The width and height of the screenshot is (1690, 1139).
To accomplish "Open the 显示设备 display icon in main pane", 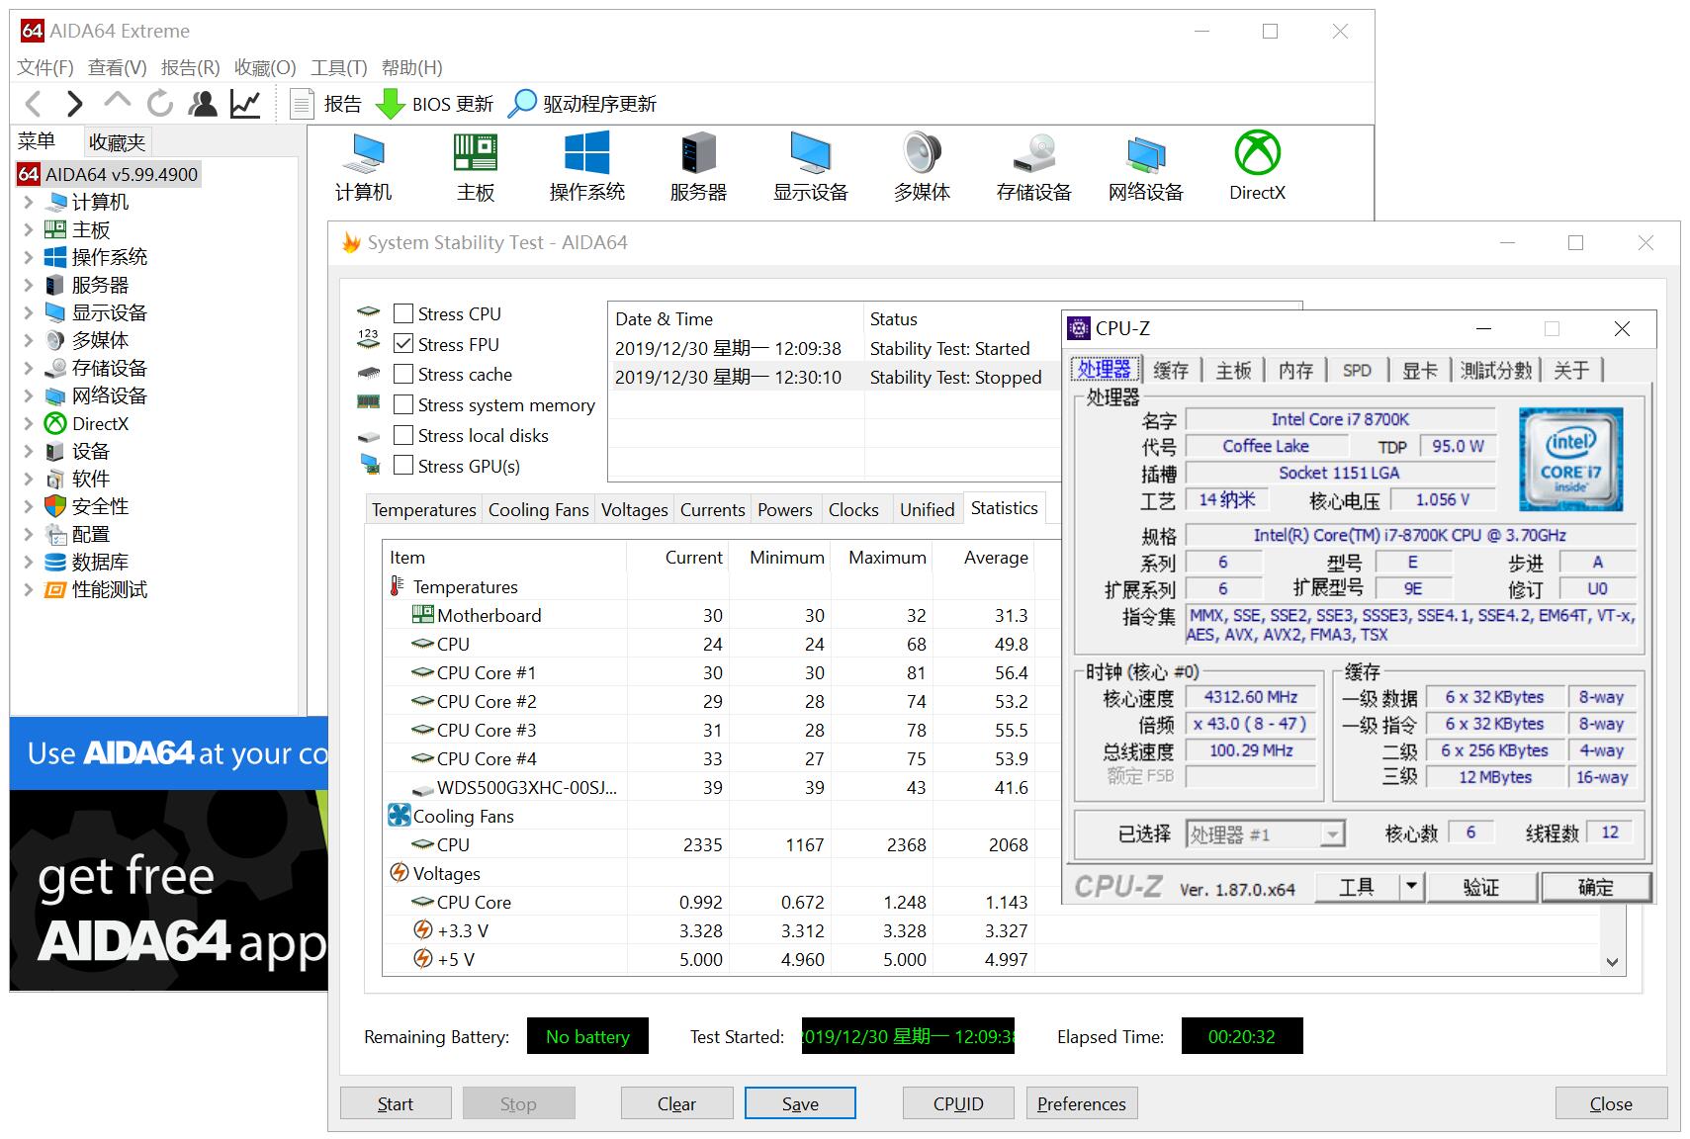I will point(811,155).
